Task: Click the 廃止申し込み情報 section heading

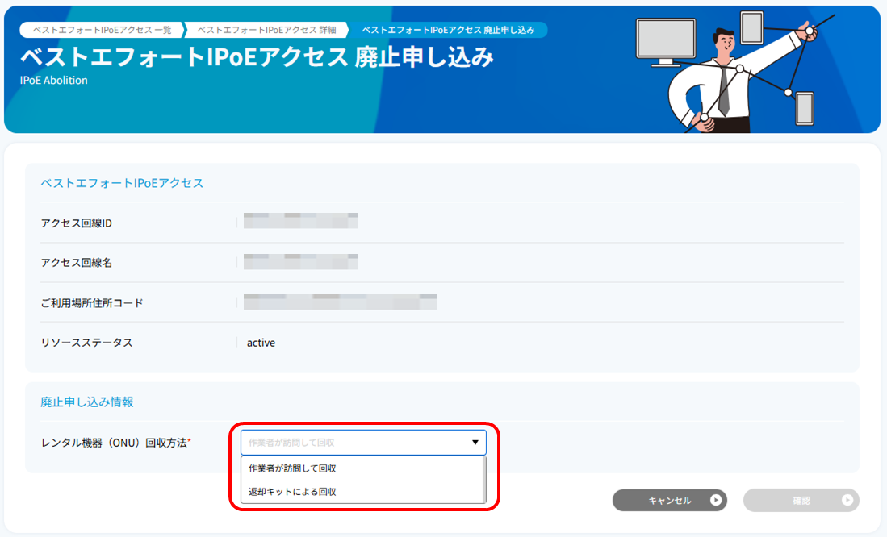Action: coord(87,402)
